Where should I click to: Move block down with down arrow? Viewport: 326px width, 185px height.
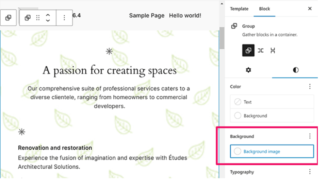click(x=48, y=20)
